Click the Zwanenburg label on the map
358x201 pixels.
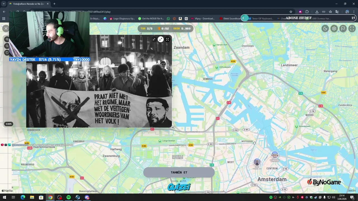[x=111, y=156]
